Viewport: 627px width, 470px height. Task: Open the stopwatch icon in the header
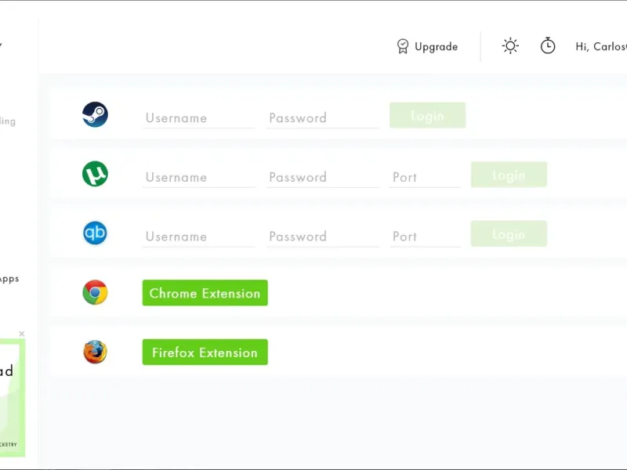tap(548, 46)
